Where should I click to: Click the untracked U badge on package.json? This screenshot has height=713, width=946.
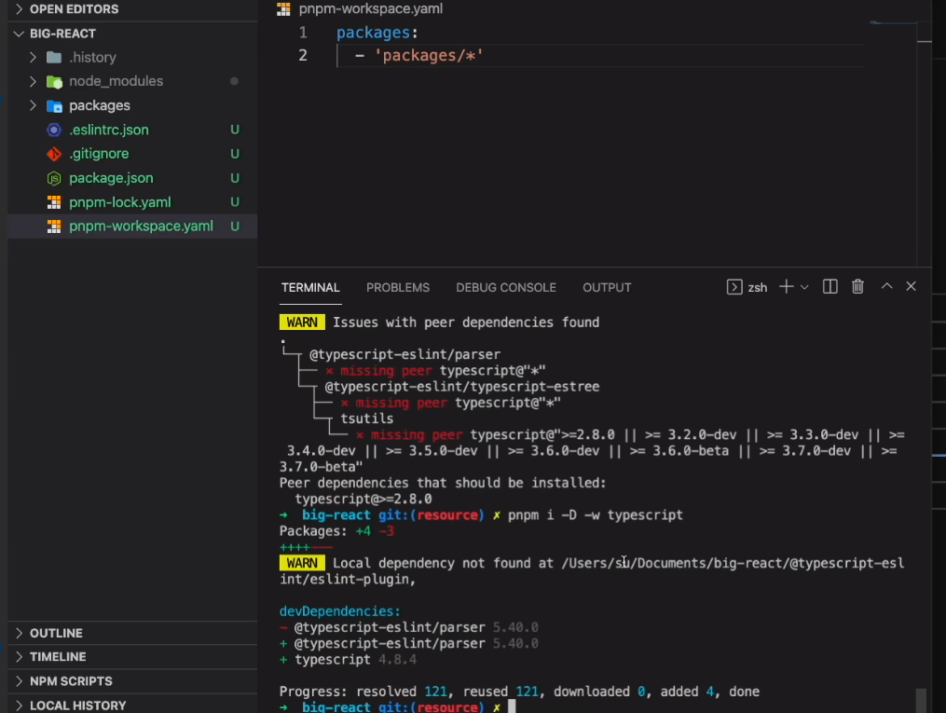coord(235,178)
